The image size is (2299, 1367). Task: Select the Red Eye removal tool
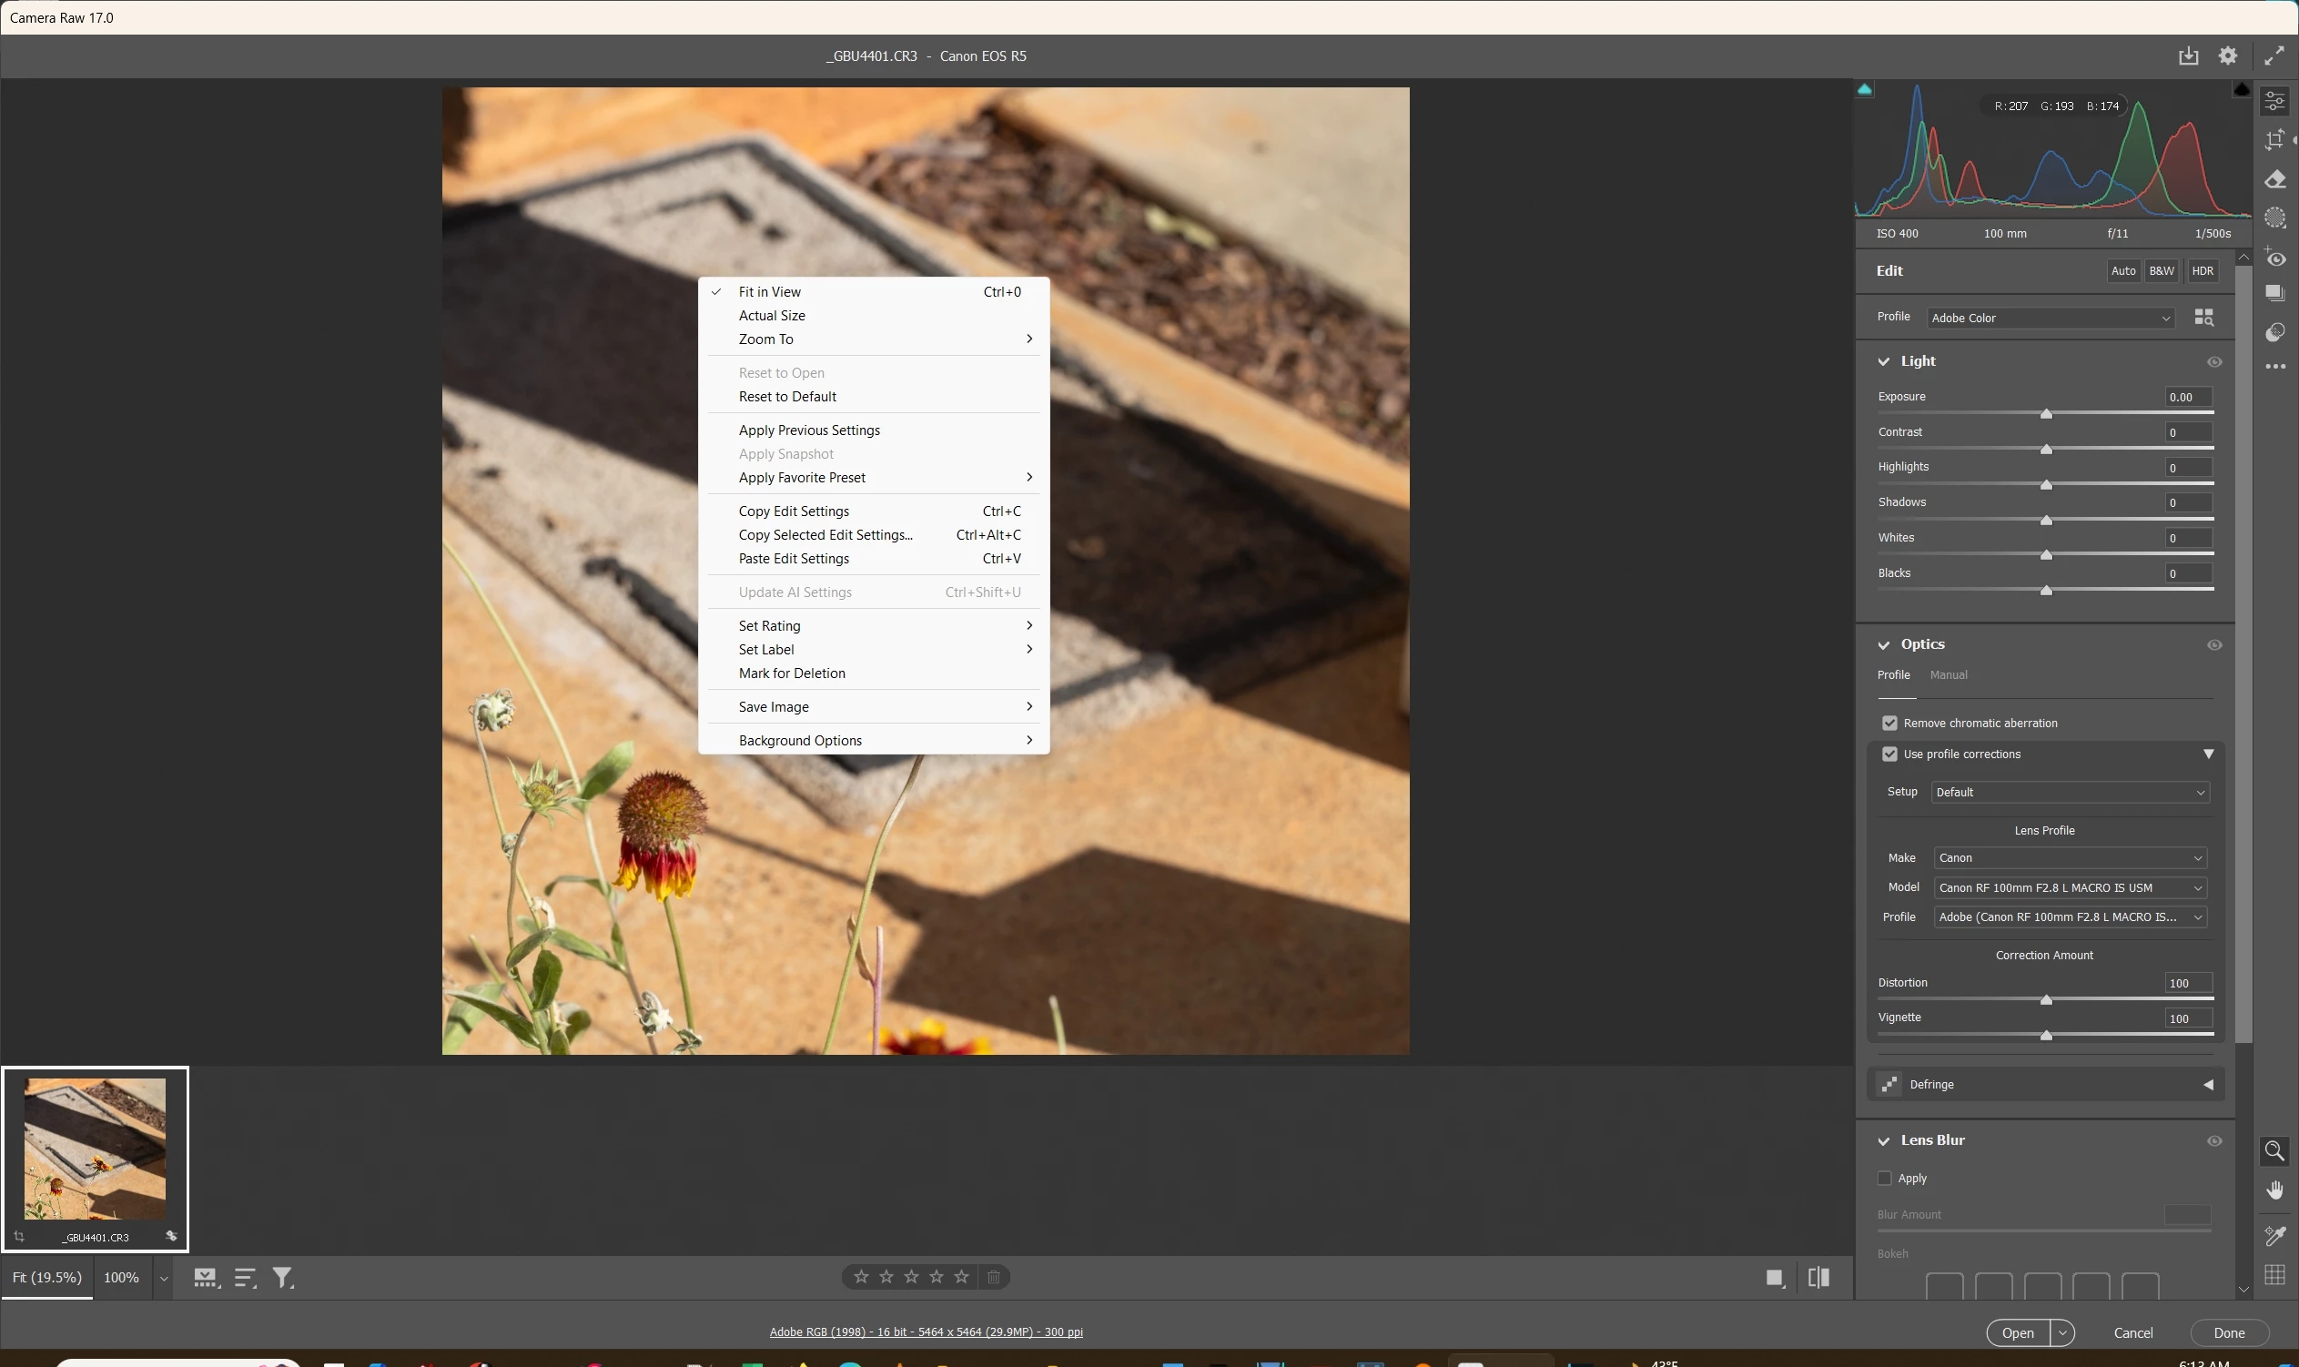[2275, 258]
